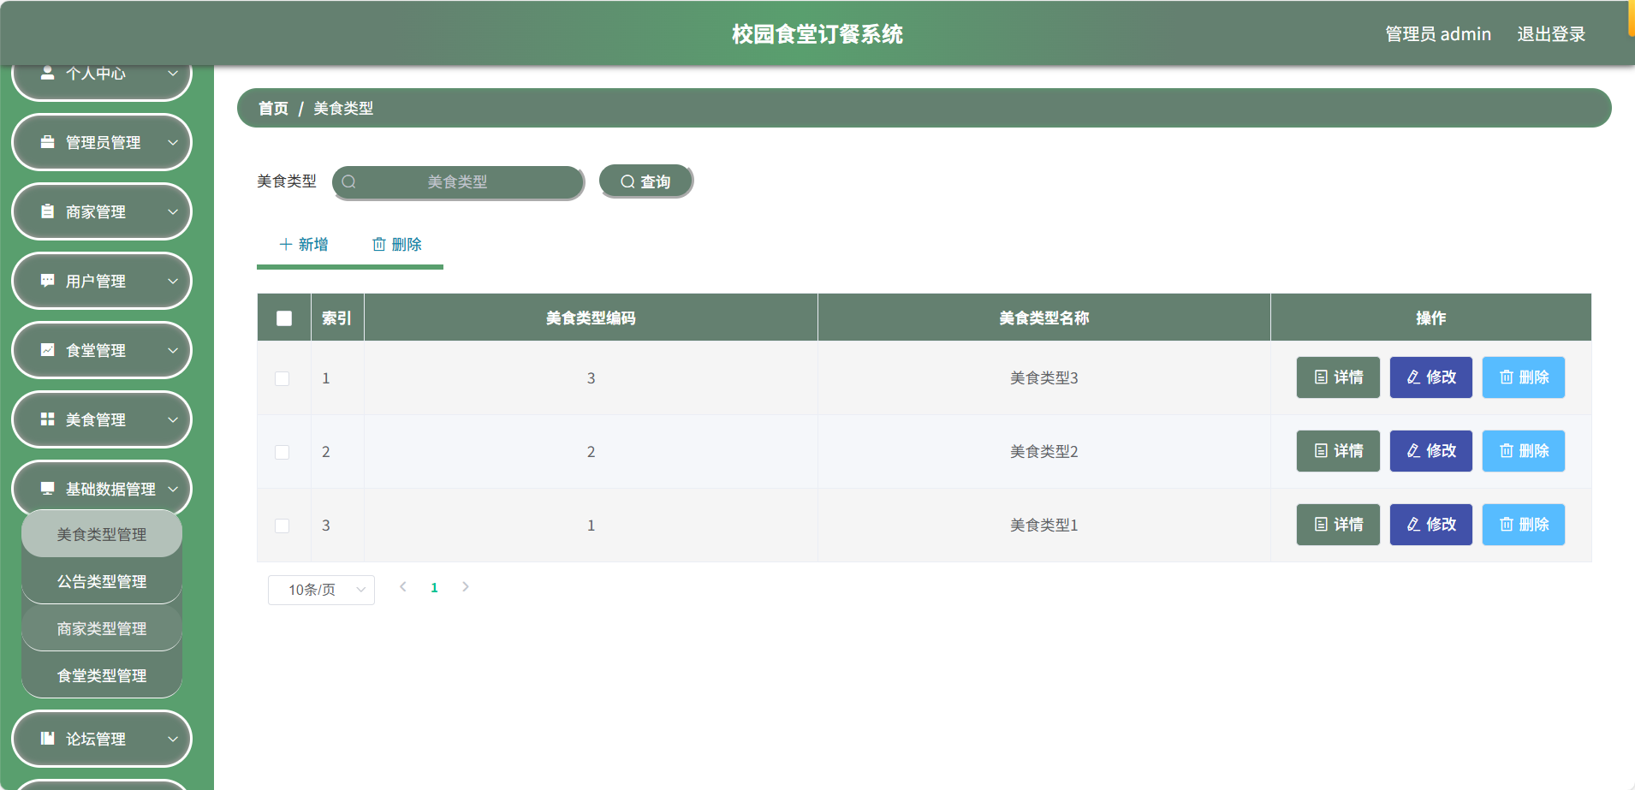This screenshot has width=1635, height=790.
Task: Check the checkbox for the 美食类型2 row
Action: [282, 452]
